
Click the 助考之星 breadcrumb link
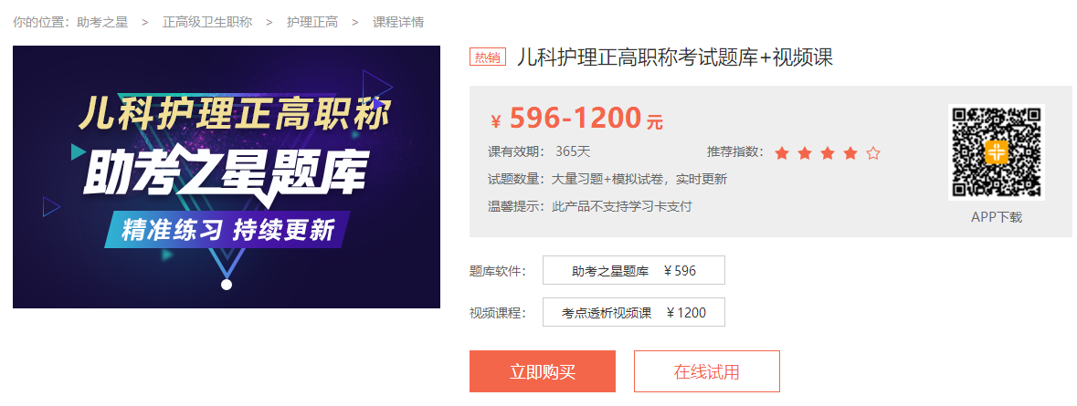click(x=102, y=23)
